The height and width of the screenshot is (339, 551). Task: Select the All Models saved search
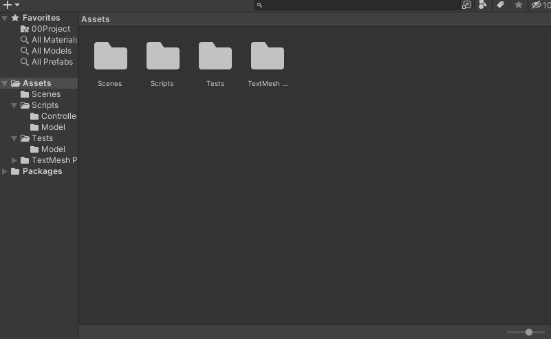(52, 51)
